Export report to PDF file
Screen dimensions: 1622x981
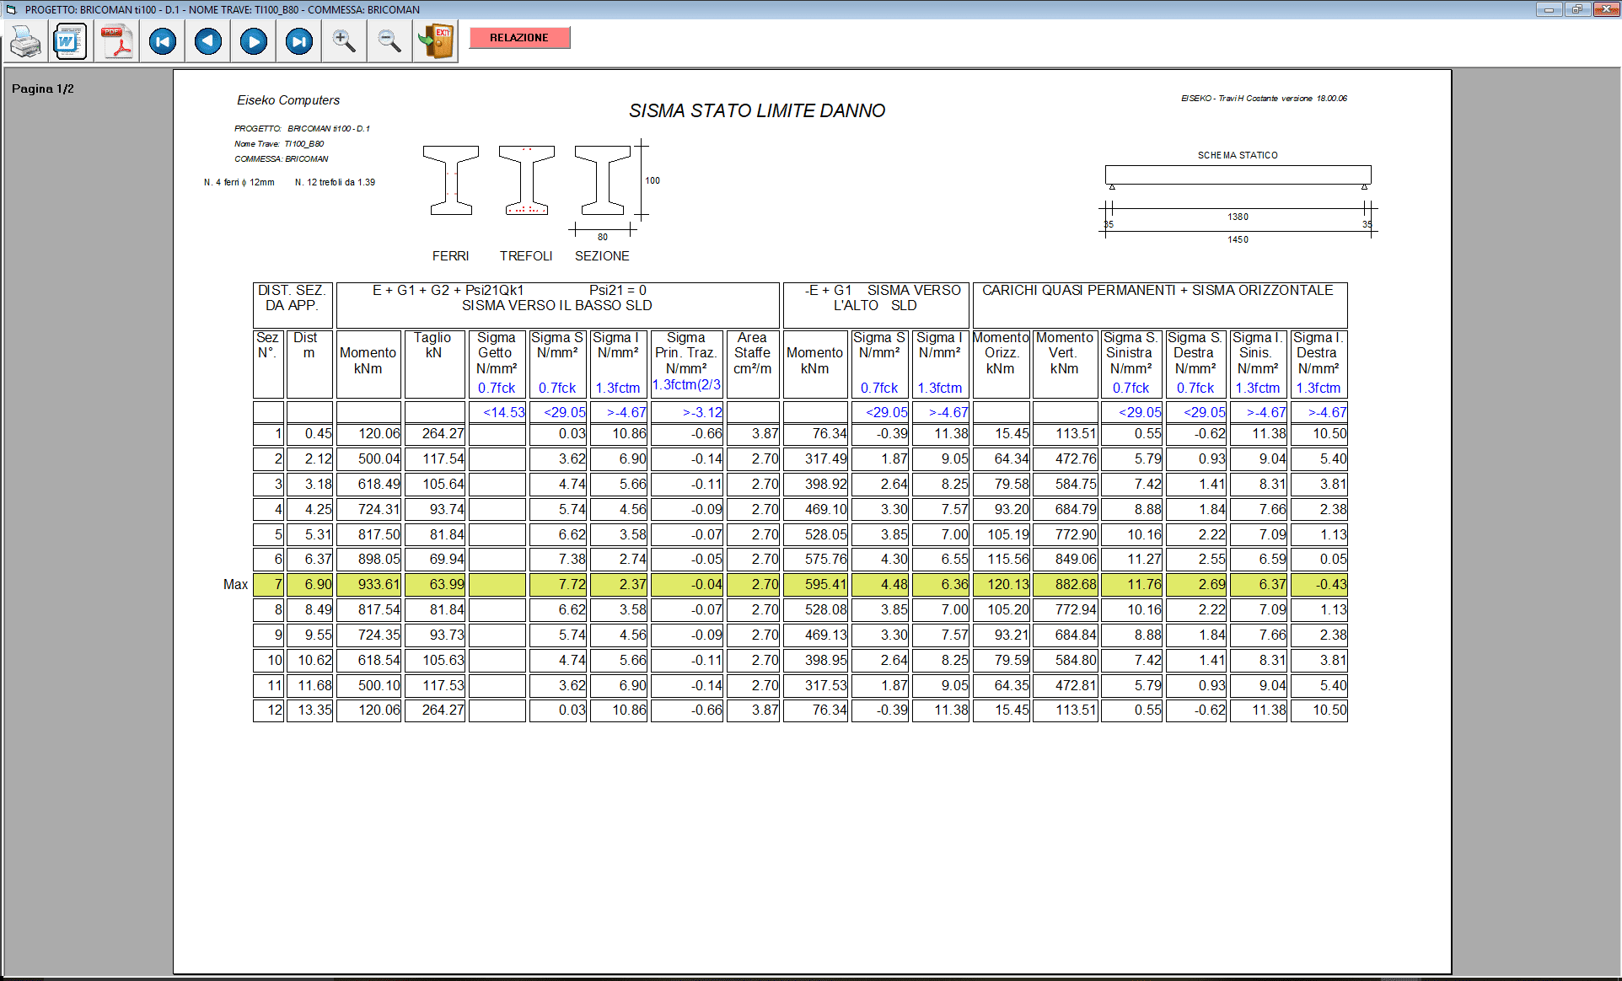tap(116, 41)
